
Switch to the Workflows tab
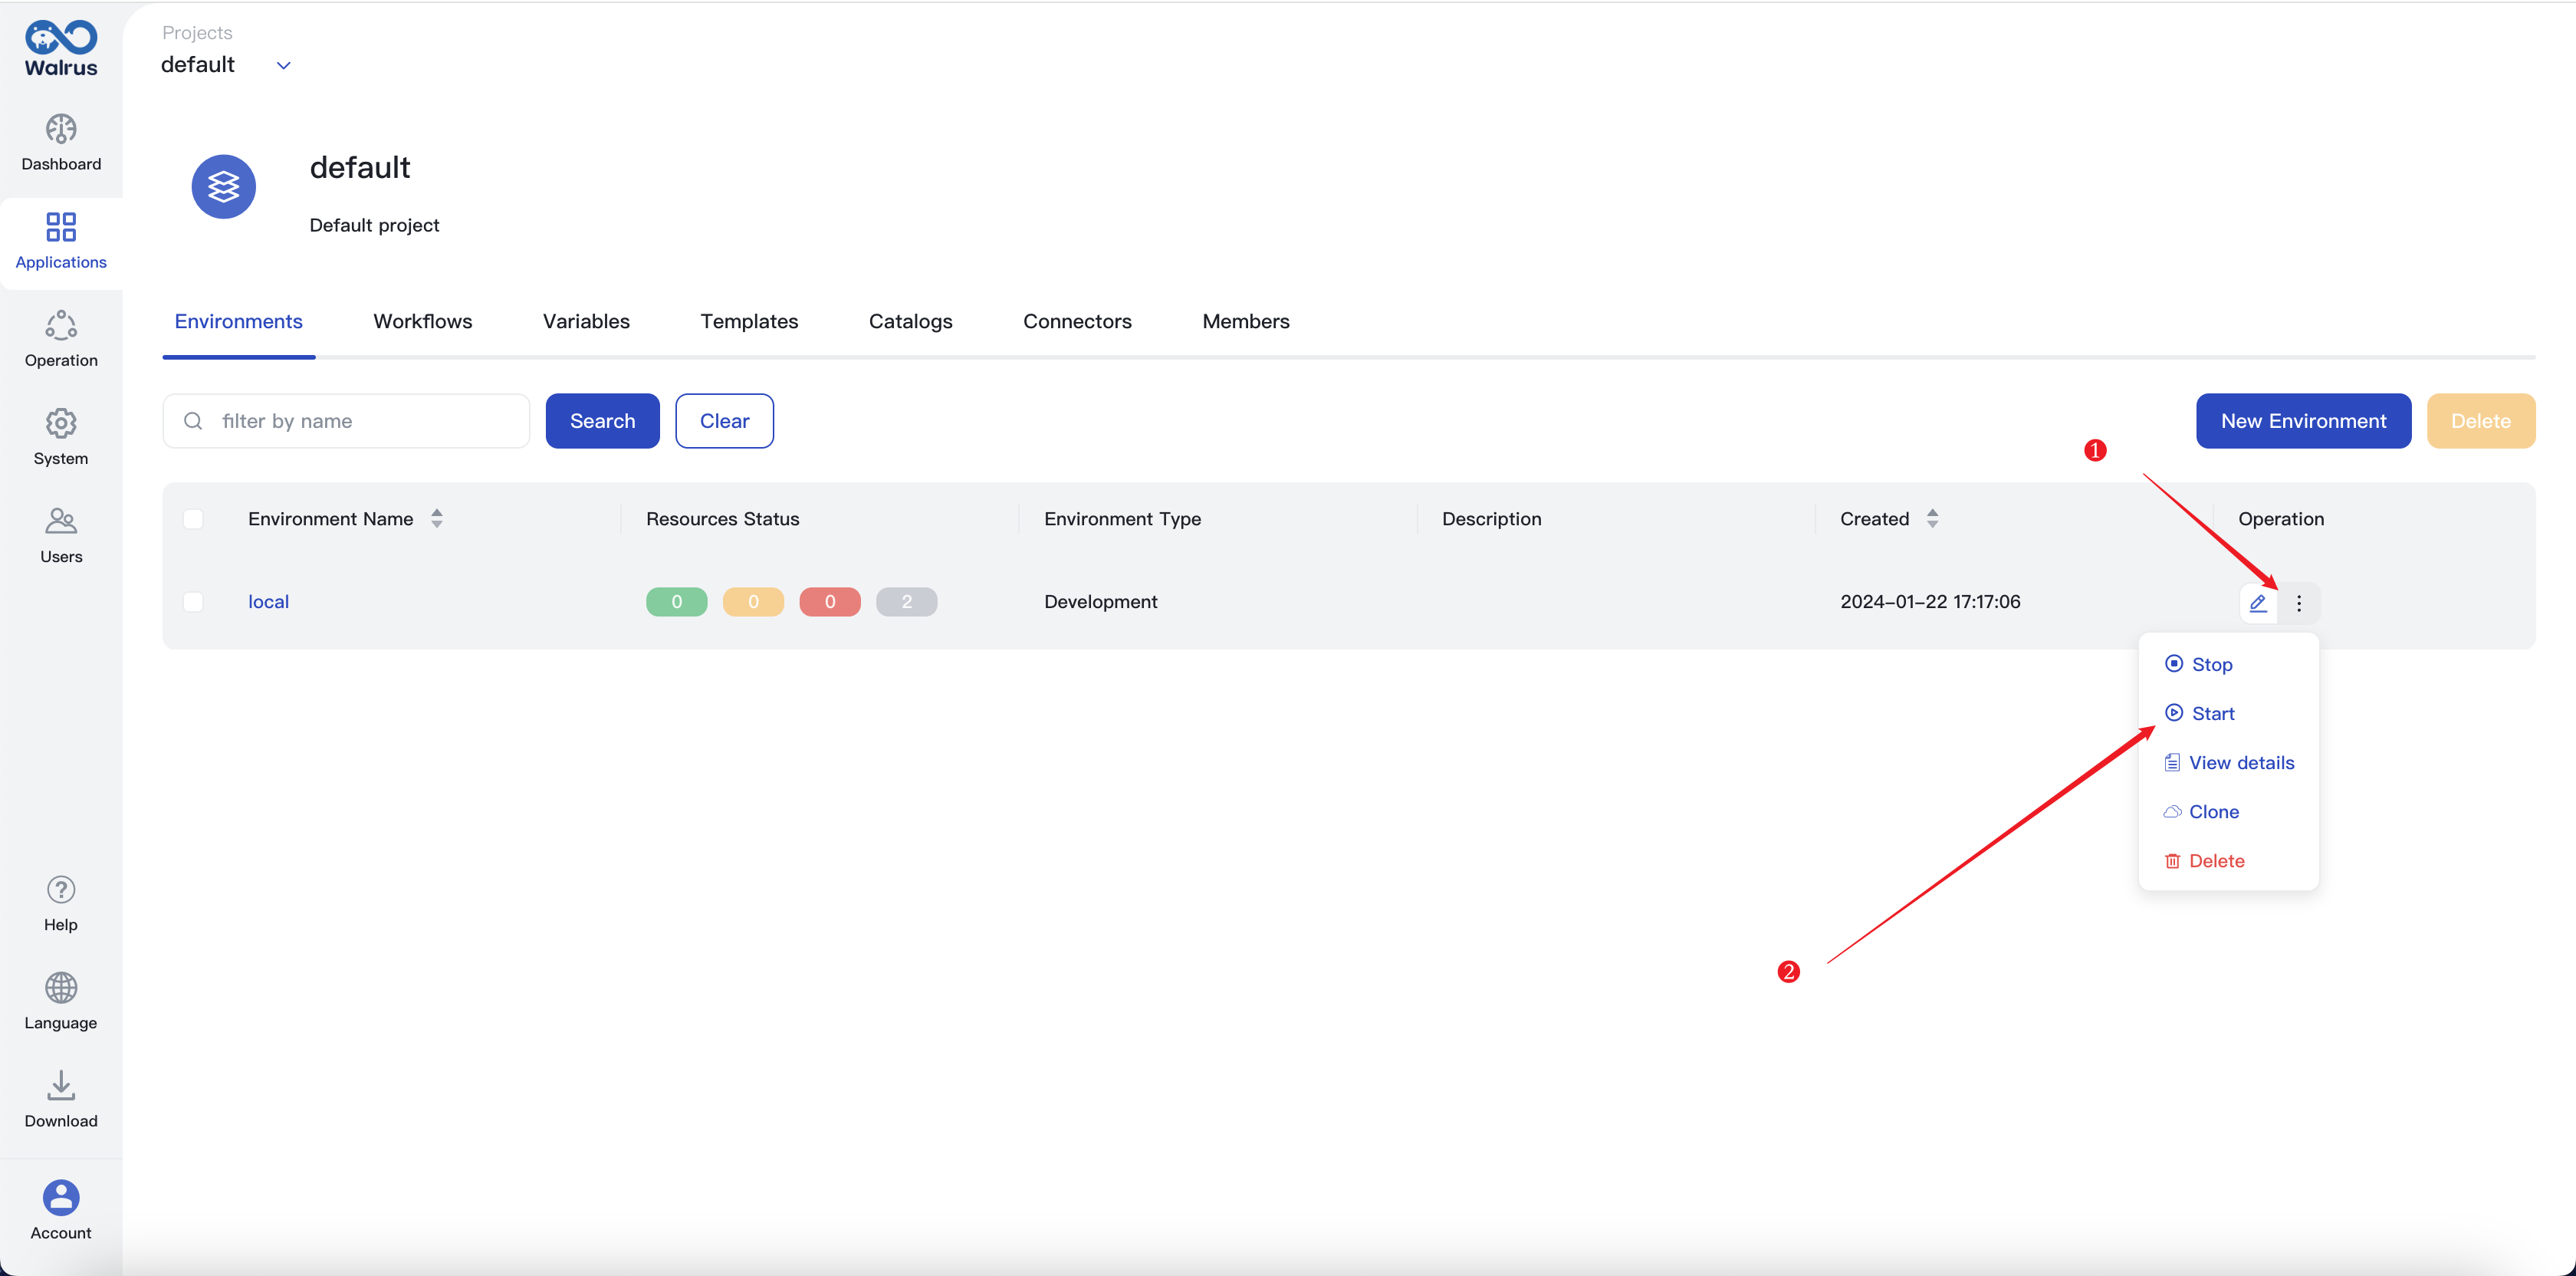(422, 321)
